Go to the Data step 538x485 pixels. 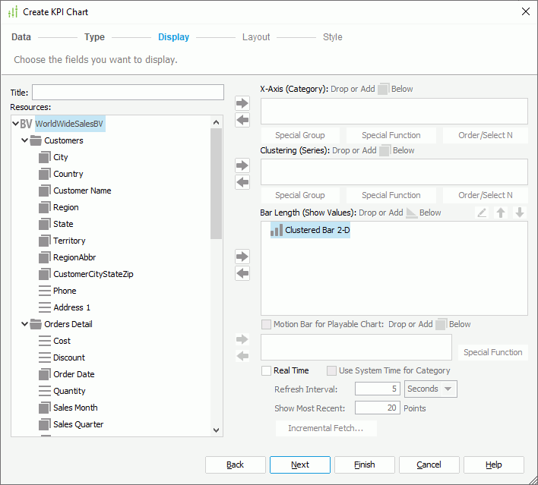point(21,37)
